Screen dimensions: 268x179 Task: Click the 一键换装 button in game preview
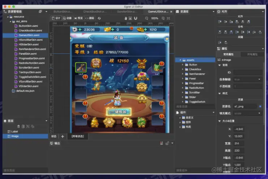coord(119,112)
